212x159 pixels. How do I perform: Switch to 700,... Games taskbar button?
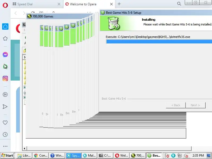pyautogui.click(x=138, y=156)
